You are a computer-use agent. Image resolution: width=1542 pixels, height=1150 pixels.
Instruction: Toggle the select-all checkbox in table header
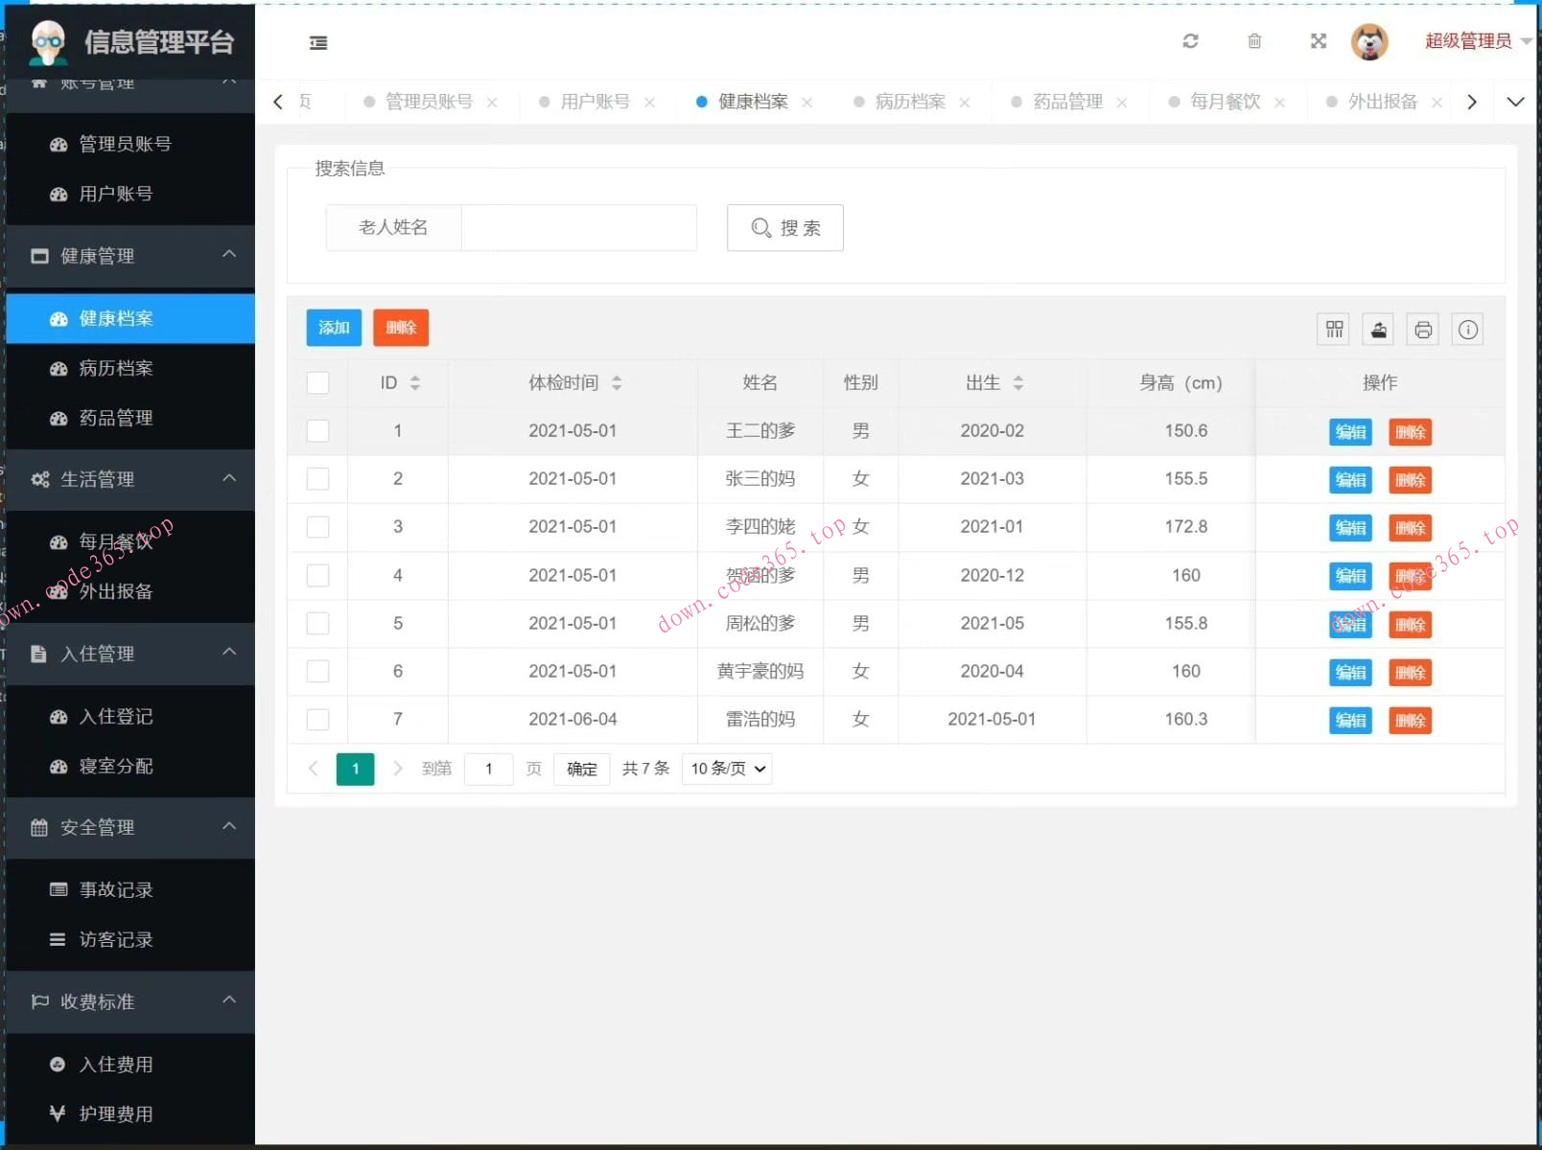(x=317, y=382)
